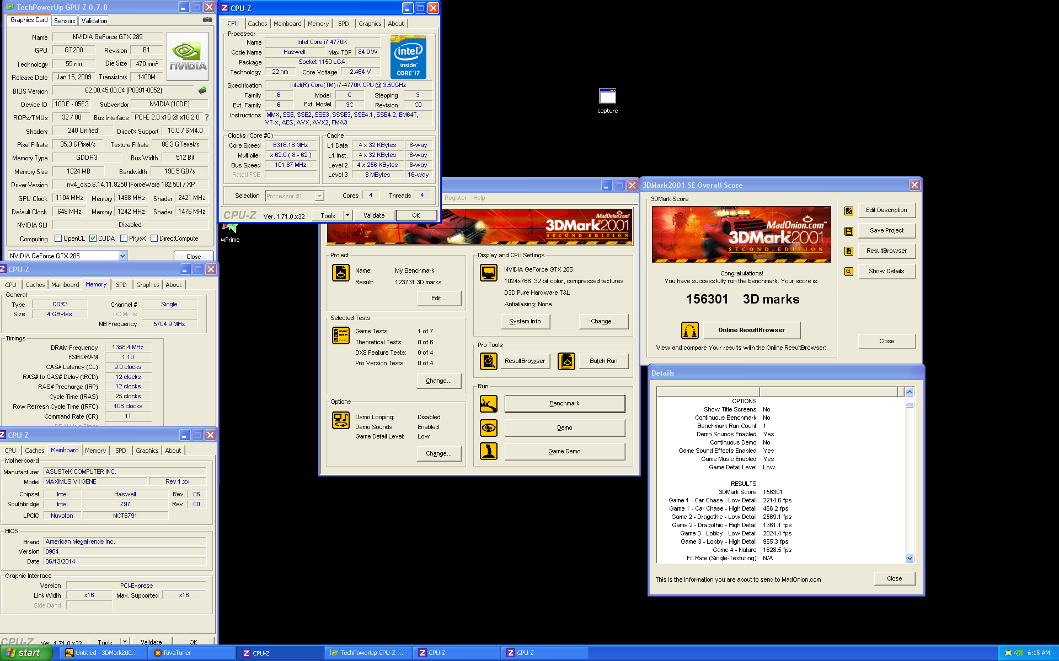Click the Edit... button in Project
Image resolution: width=1059 pixels, height=661 pixels.
click(438, 298)
